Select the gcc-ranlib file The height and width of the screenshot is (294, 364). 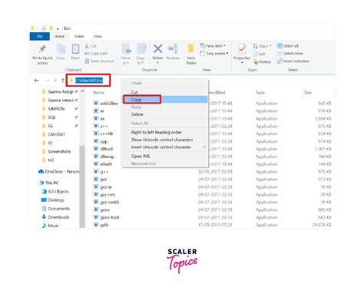(x=106, y=202)
